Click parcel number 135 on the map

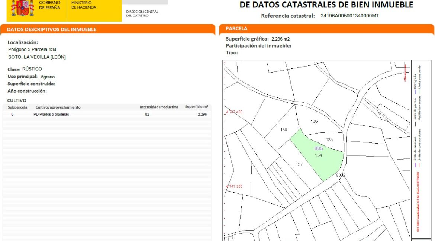tap(329, 140)
